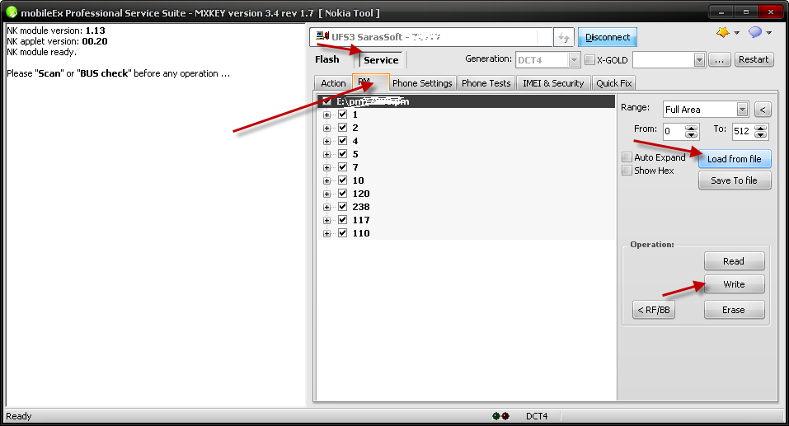789x426 pixels.
Task: Open the chat icon dropdown arrow
Action: pos(769,33)
